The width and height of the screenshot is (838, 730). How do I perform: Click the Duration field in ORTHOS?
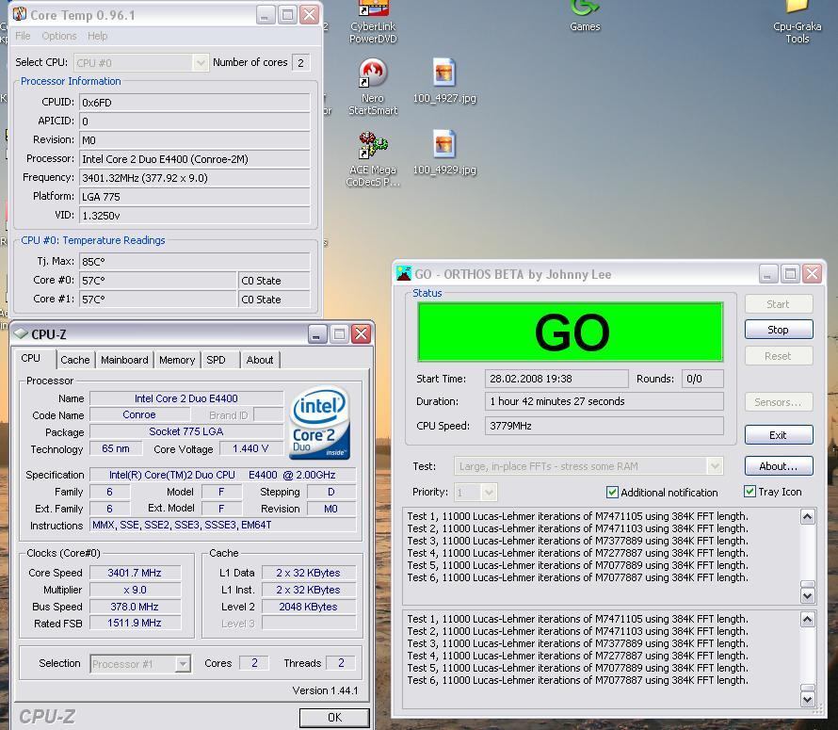pos(604,401)
